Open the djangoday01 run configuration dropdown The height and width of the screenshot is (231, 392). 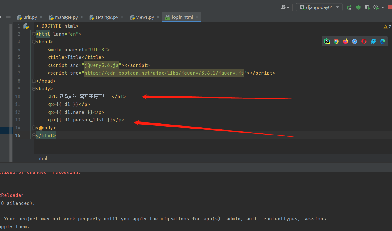click(319, 7)
